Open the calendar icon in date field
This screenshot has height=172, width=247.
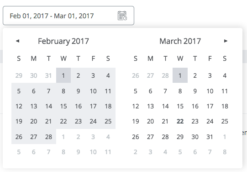click(x=122, y=16)
